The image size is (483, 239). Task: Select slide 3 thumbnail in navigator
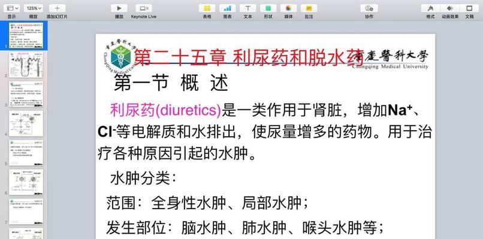tap(26, 94)
